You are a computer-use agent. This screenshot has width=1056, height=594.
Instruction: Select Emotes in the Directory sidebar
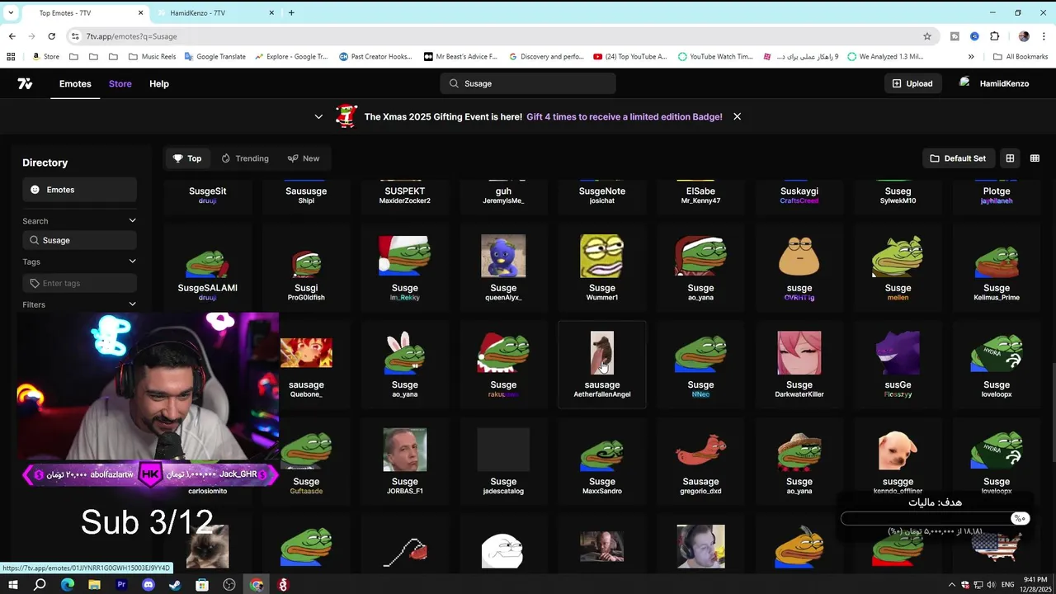click(79, 190)
